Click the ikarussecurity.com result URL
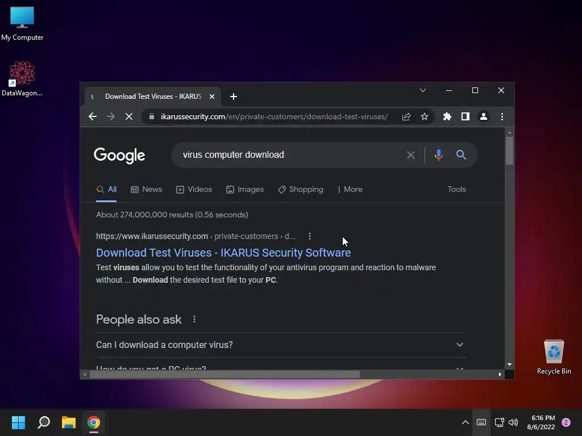The width and height of the screenshot is (582, 436). click(196, 236)
